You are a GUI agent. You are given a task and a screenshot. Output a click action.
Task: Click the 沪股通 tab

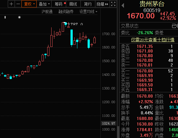click(x=47, y=11)
